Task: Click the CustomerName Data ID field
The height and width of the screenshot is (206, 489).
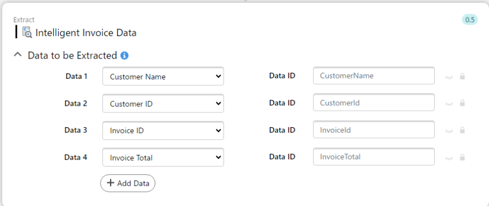Action: click(374, 76)
